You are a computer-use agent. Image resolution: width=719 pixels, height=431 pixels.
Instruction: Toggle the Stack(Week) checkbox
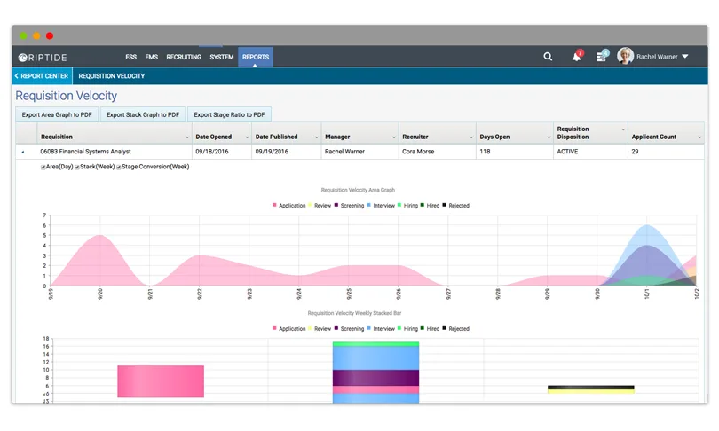pos(77,168)
